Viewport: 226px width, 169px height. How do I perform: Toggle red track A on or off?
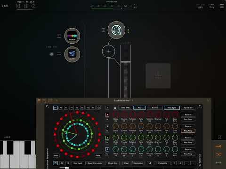pyautogui.click(x=107, y=115)
